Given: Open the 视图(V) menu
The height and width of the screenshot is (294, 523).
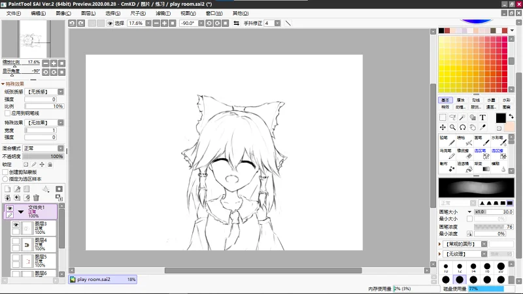Looking at the screenshot, I should tap(188, 13).
